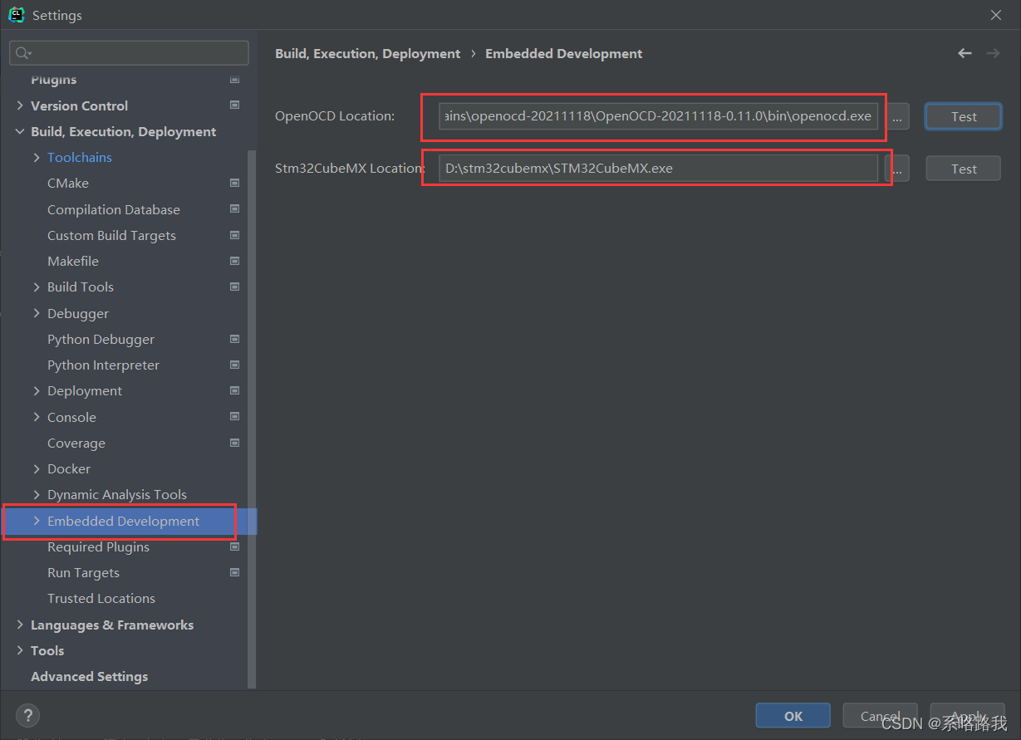Click Build, Execution, Deployment breadcrumb

coord(367,53)
